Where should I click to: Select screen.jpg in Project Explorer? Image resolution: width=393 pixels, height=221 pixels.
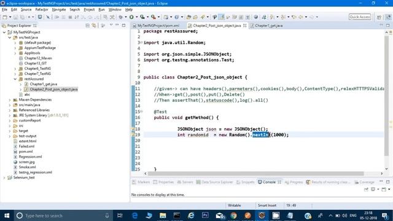[26, 162]
